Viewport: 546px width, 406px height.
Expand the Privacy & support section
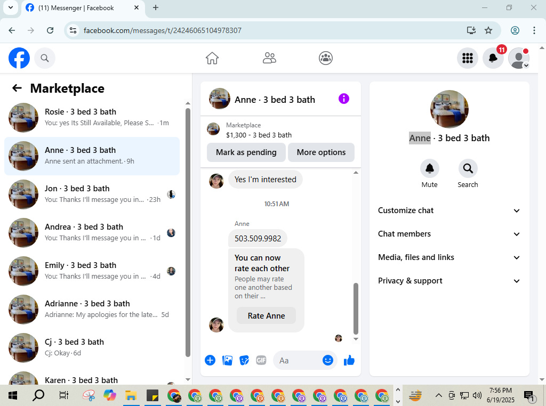pyautogui.click(x=449, y=281)
